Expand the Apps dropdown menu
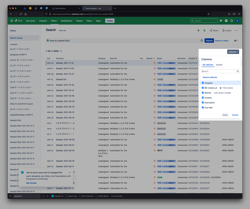 99,21
